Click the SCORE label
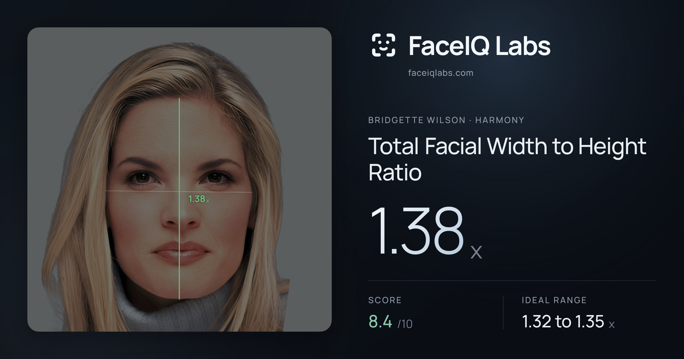The height and width of the screenshot is (359, 684). click(385, 300)
